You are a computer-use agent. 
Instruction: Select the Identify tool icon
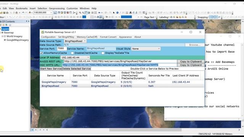(117, 13)
